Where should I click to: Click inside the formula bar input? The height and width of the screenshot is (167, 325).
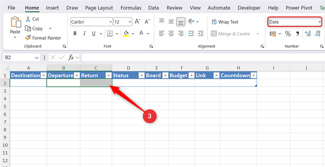(x=203, y=58)
